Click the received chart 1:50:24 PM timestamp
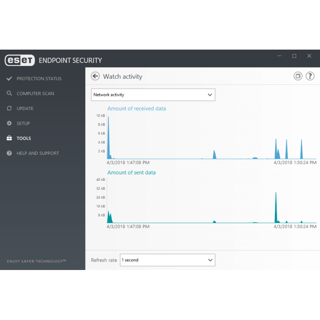The image size is (320, 320). point(295,162)
